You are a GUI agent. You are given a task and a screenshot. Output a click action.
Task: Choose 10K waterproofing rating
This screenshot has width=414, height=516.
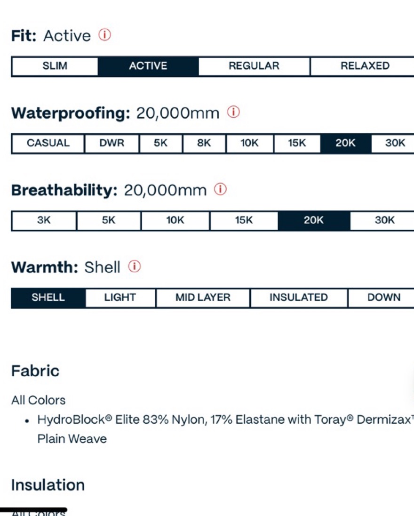pos(250,143)
